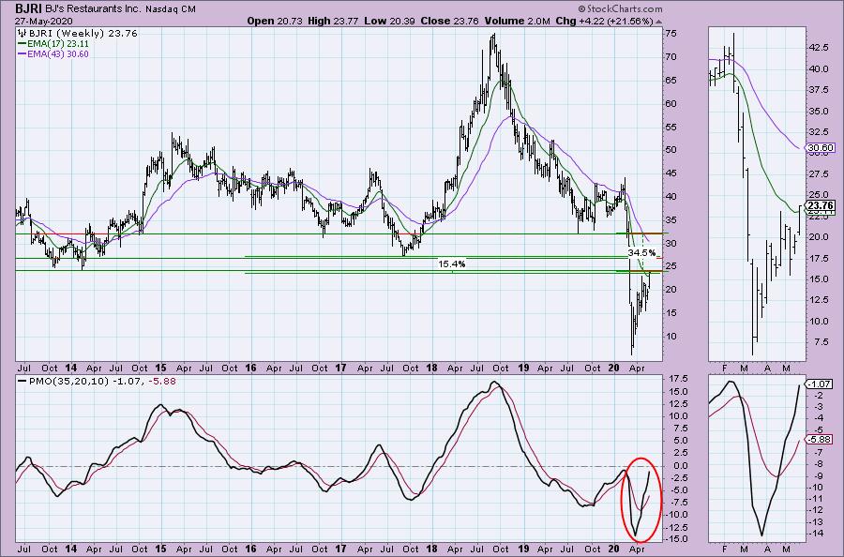
Task: Click the "Chg +4.22 (+21.56%)" value
Action: tap(604, 21)
